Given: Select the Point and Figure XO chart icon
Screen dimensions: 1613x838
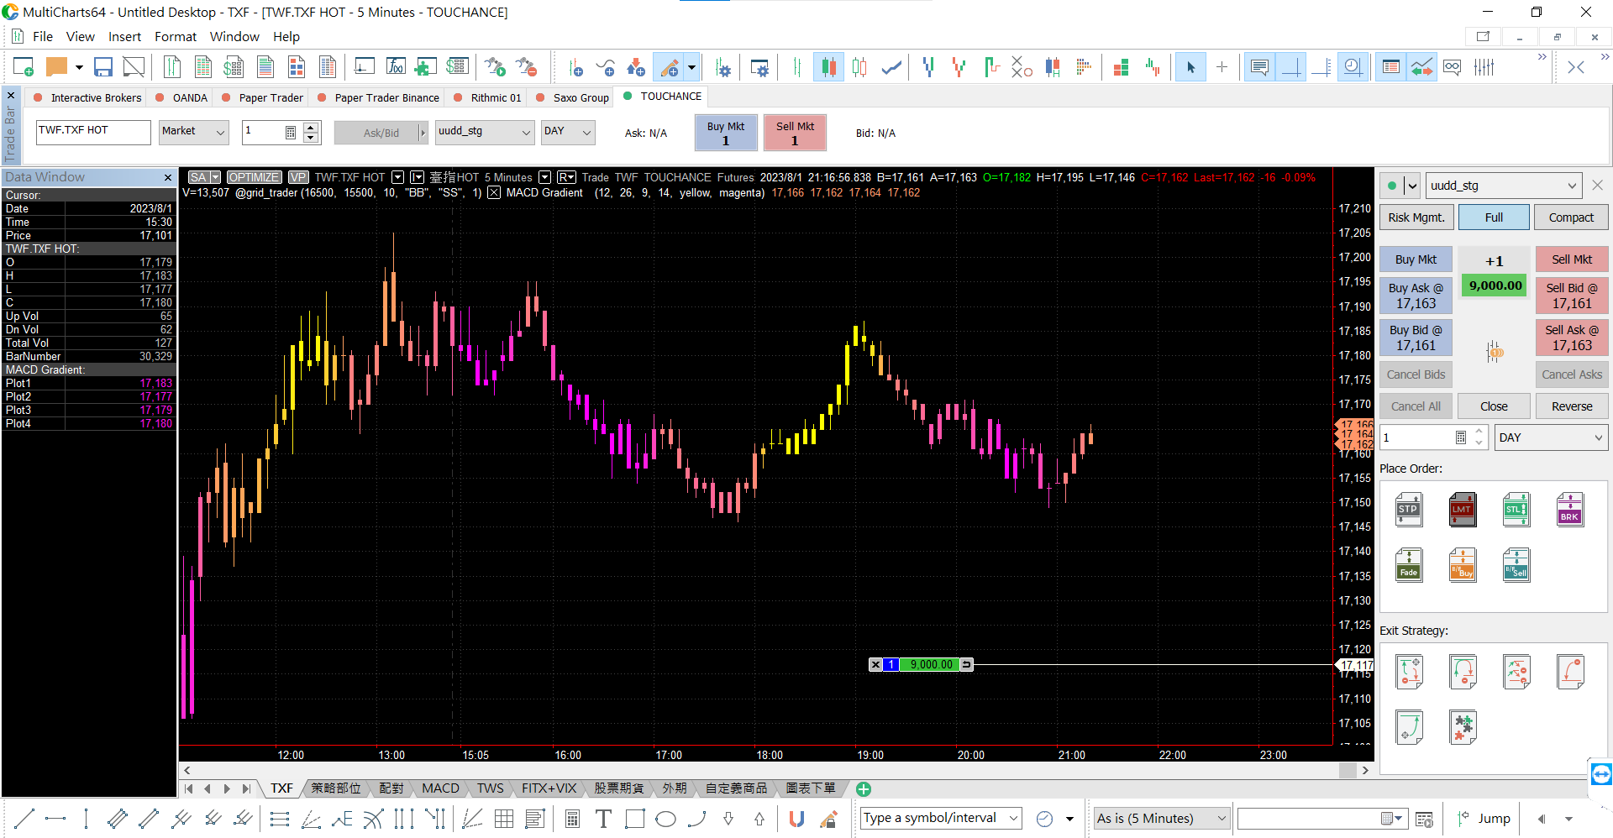Looking at the screenshot, I should tap(1022, 67).
